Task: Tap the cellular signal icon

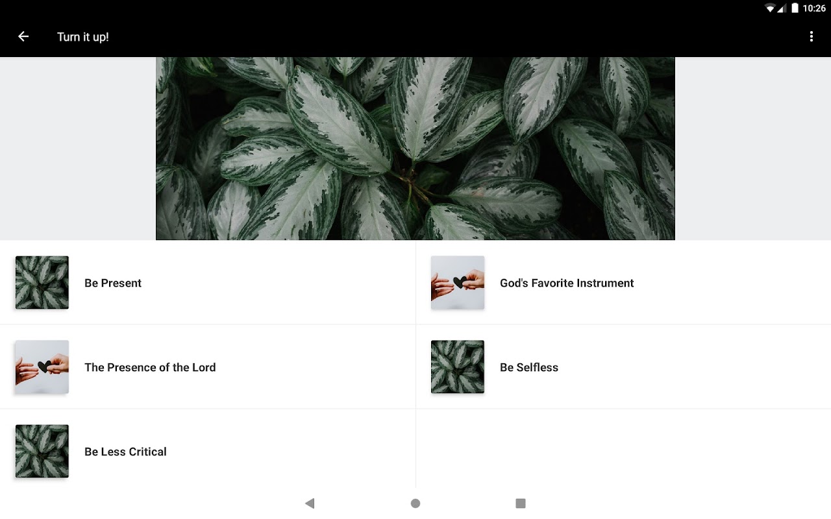Action: (x=782, y=8)
